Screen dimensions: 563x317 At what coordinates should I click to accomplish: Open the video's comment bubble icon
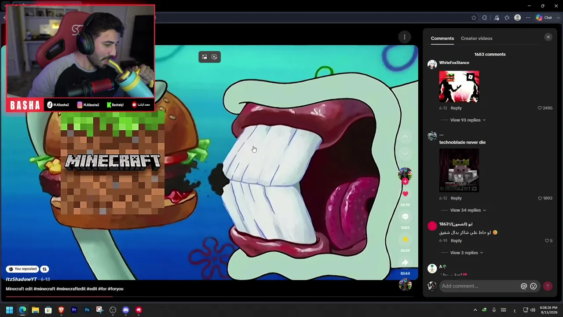tap(405, 217)
